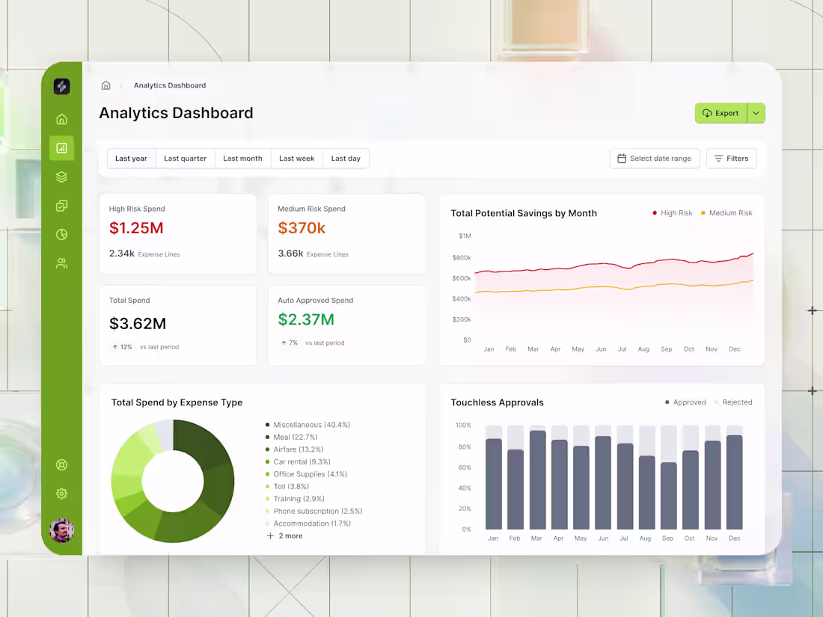Select the team members icon in sidebar
The image size is (823, 617).
coord(61,263)
